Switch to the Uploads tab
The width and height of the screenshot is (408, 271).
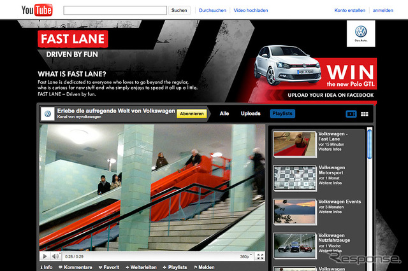pos(251,114)
